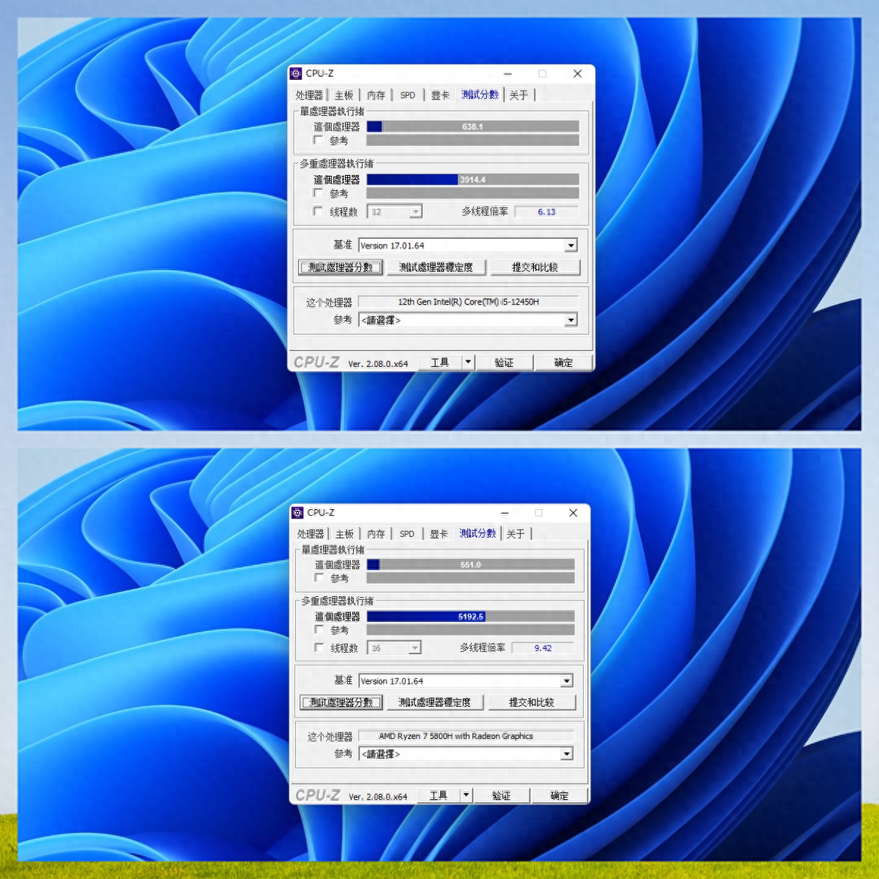The width and height of the screenshot is (879, 879).
Task: Click CPU-Z logo text in i5-12450H window footer
Action: pyautogui.click(x=316, y=362)
